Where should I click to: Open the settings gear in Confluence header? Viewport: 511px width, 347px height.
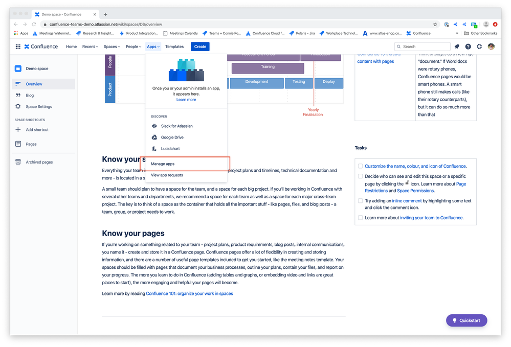479,47
